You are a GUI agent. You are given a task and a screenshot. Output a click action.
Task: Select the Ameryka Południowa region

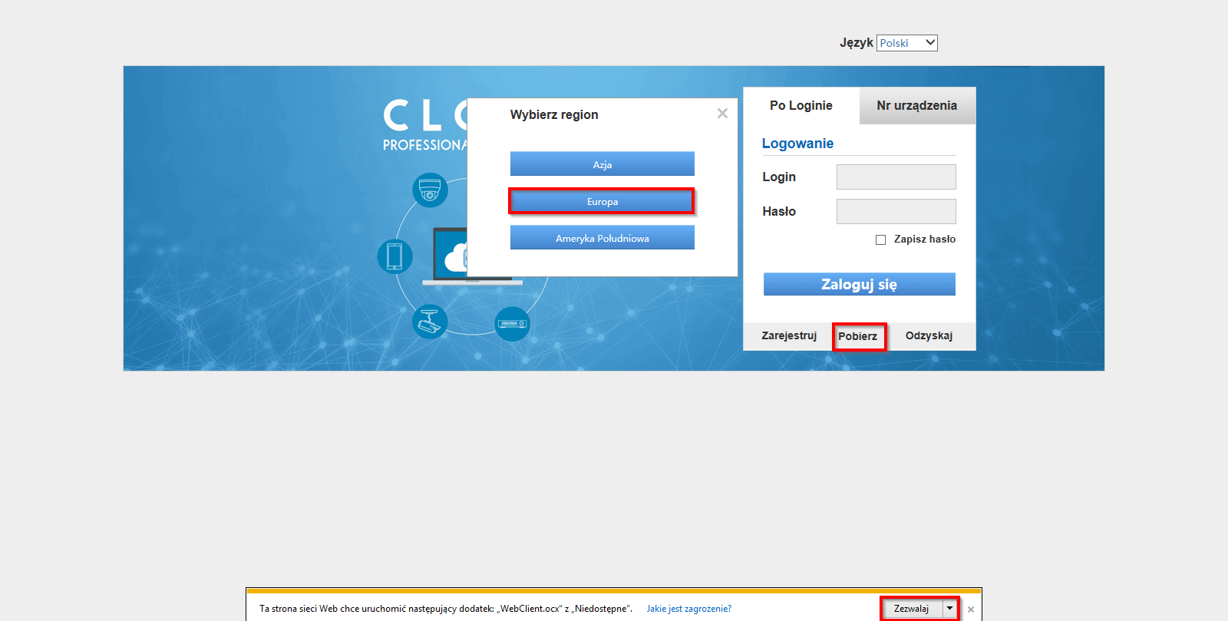602,238
